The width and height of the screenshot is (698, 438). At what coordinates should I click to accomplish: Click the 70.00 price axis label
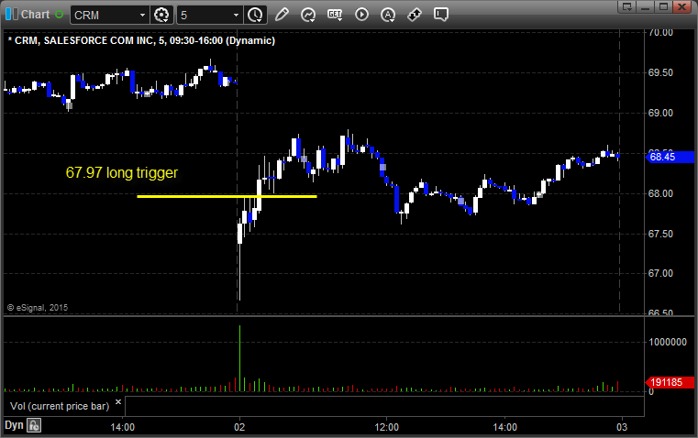660,32
